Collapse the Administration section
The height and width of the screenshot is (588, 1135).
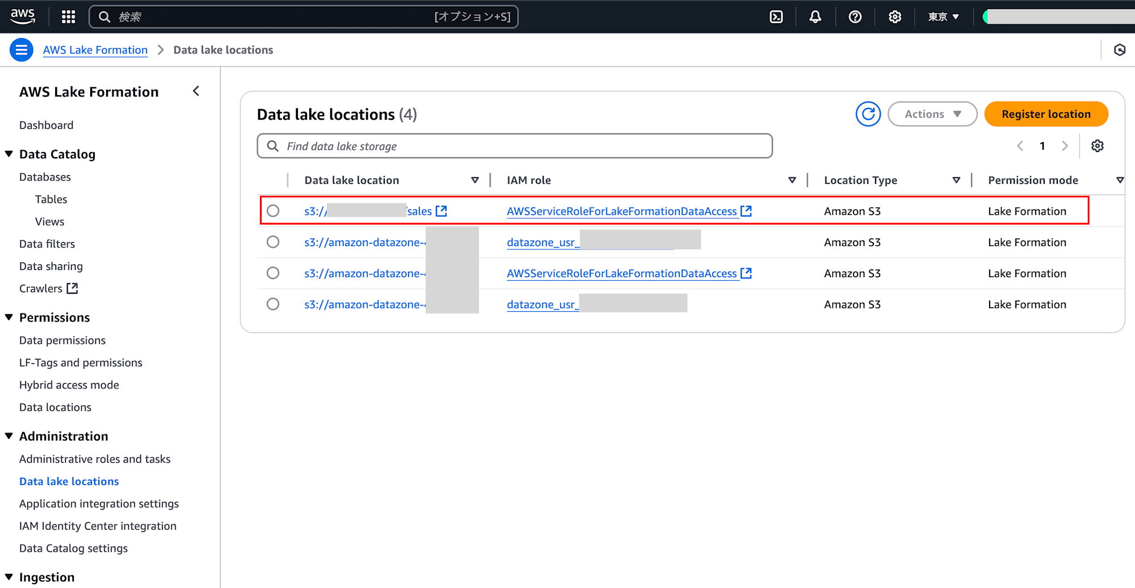[x=9, y=436]
